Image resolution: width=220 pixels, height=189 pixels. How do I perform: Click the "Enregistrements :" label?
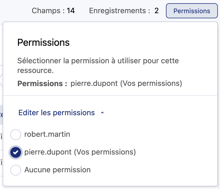[119, 11]
